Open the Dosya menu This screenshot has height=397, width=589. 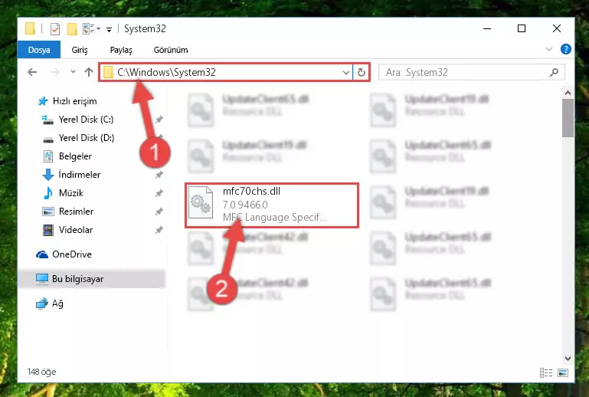click(39, 50)
